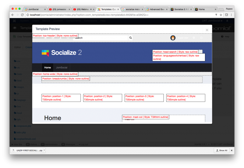Select the Editor tab
This screenshot has width=244, height=168.
pos(17,47)
